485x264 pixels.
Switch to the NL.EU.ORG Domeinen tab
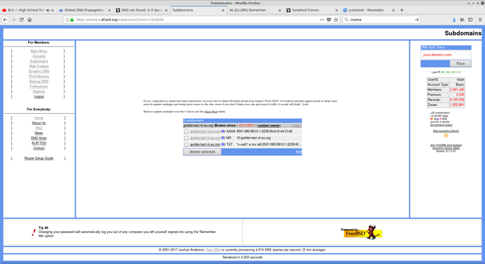click(255, 11)
